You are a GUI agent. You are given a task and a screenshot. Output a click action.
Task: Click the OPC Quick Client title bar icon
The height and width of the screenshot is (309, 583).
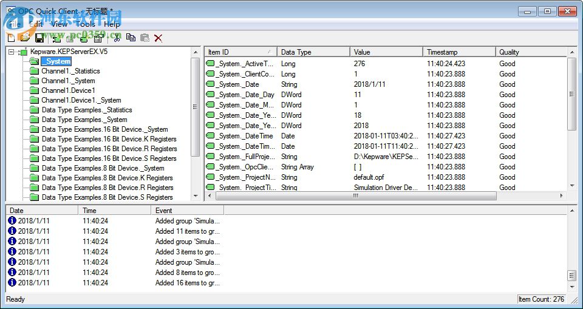pos(11,11)
